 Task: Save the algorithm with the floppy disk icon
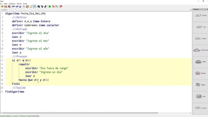[x=6, y=6]
